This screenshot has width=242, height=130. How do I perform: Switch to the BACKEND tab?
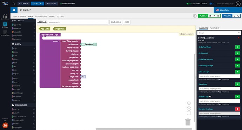click(23, 4)
